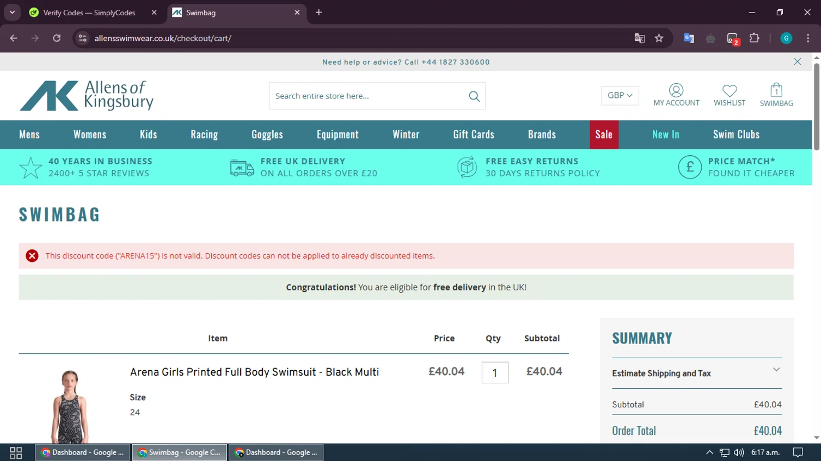Viewport: 821px width, 461px height.
Task: Click the 6:17 a.m. taskbar clock
Action: pos(765,452)
